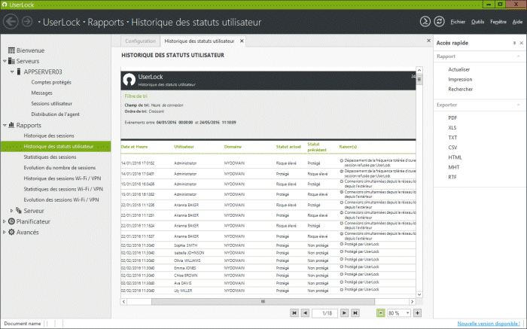The height and width of the screenshot is (329, 527).
Task: Open Distribution de l'agent
Action: pos(55,114)
